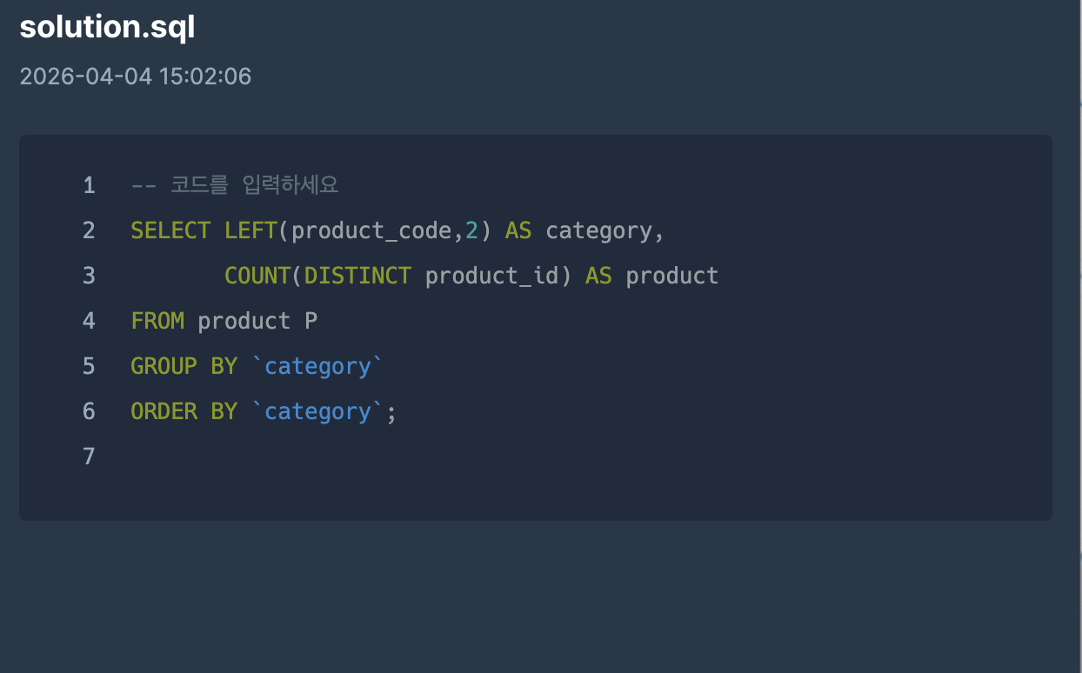This screenshot has height=673, width=1082.
Task: Click product_code argument in LEFT function
Action: pos(371,231)
